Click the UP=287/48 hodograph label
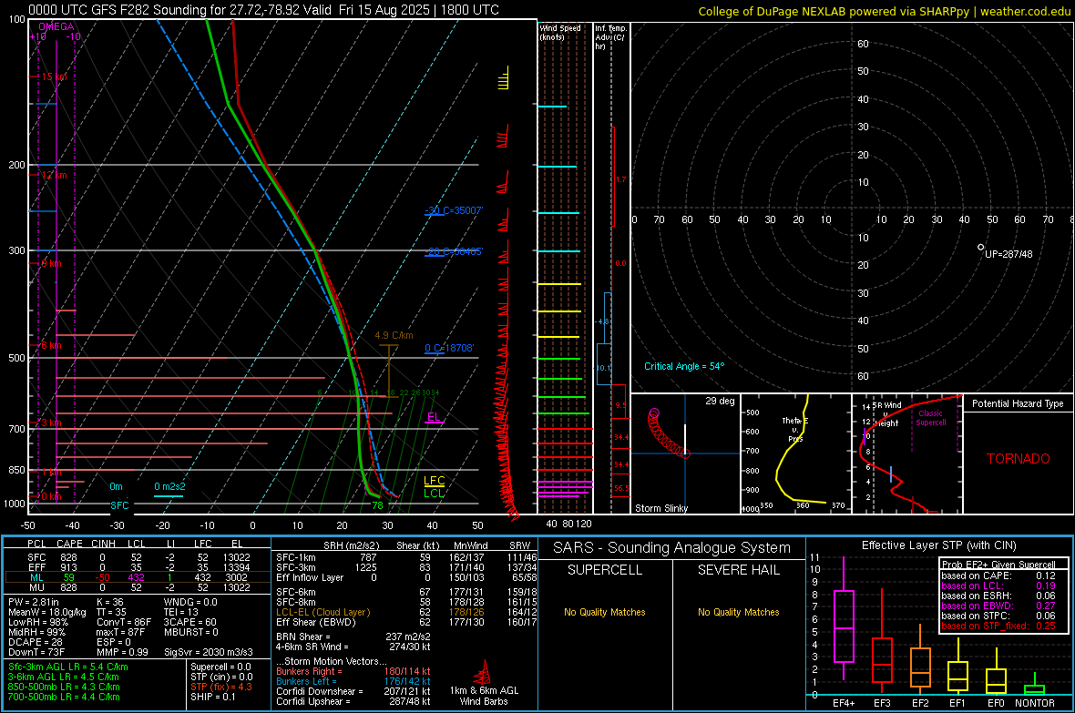 1008,254
